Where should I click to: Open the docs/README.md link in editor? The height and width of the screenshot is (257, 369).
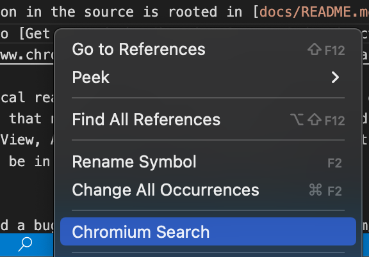coord(314,12)
